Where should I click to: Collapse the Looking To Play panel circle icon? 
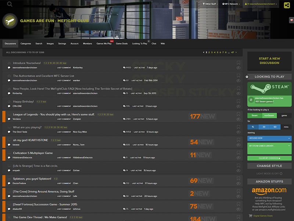click(x=247, y=77)
